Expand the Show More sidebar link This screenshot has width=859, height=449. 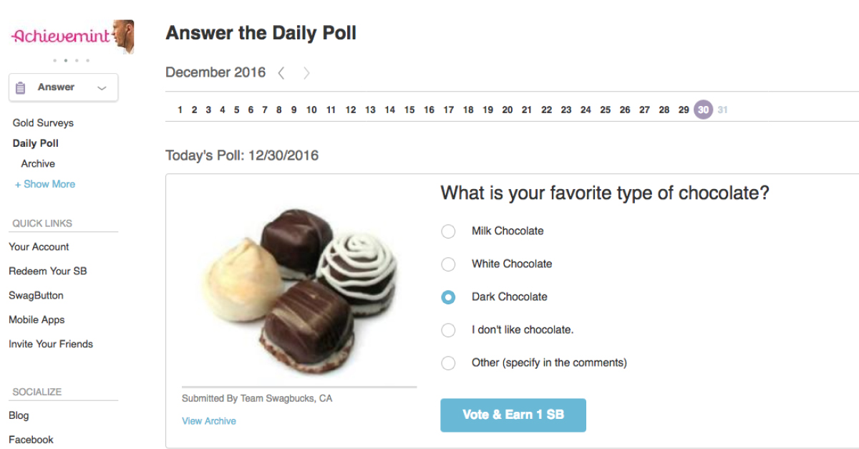pos(45,184)
